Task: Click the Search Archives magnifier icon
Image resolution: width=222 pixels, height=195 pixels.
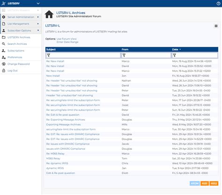Action: click(x=4, y=44)
